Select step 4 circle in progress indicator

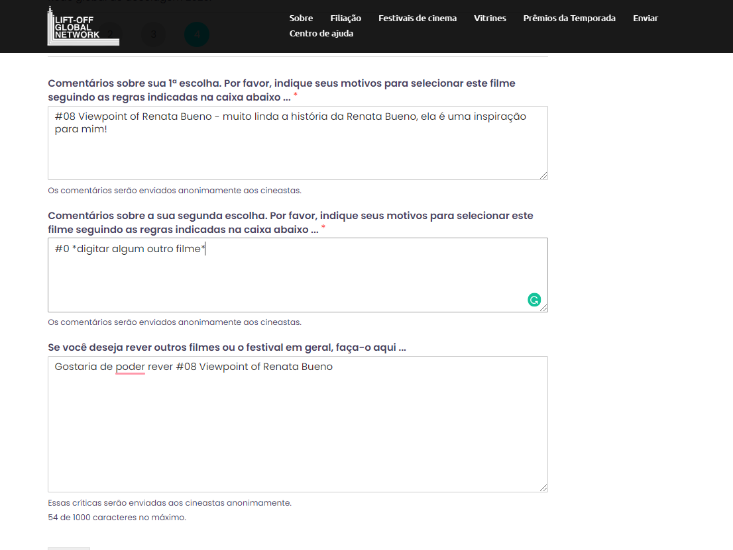pyautogui.click(x=197, y=34)
